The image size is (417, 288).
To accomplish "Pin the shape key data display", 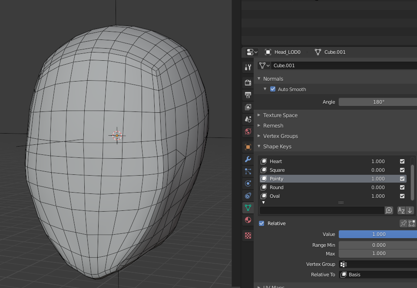I will point(404,223).
